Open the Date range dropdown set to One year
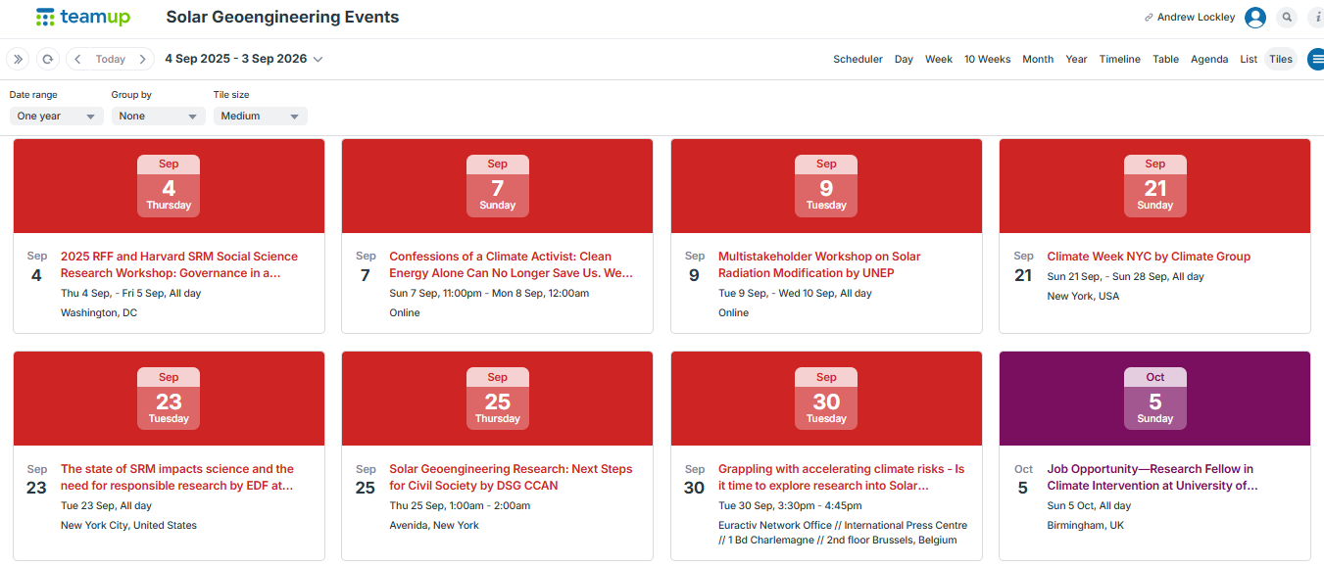The width and height of the screenshot is (1324, 566). [57, 116]
